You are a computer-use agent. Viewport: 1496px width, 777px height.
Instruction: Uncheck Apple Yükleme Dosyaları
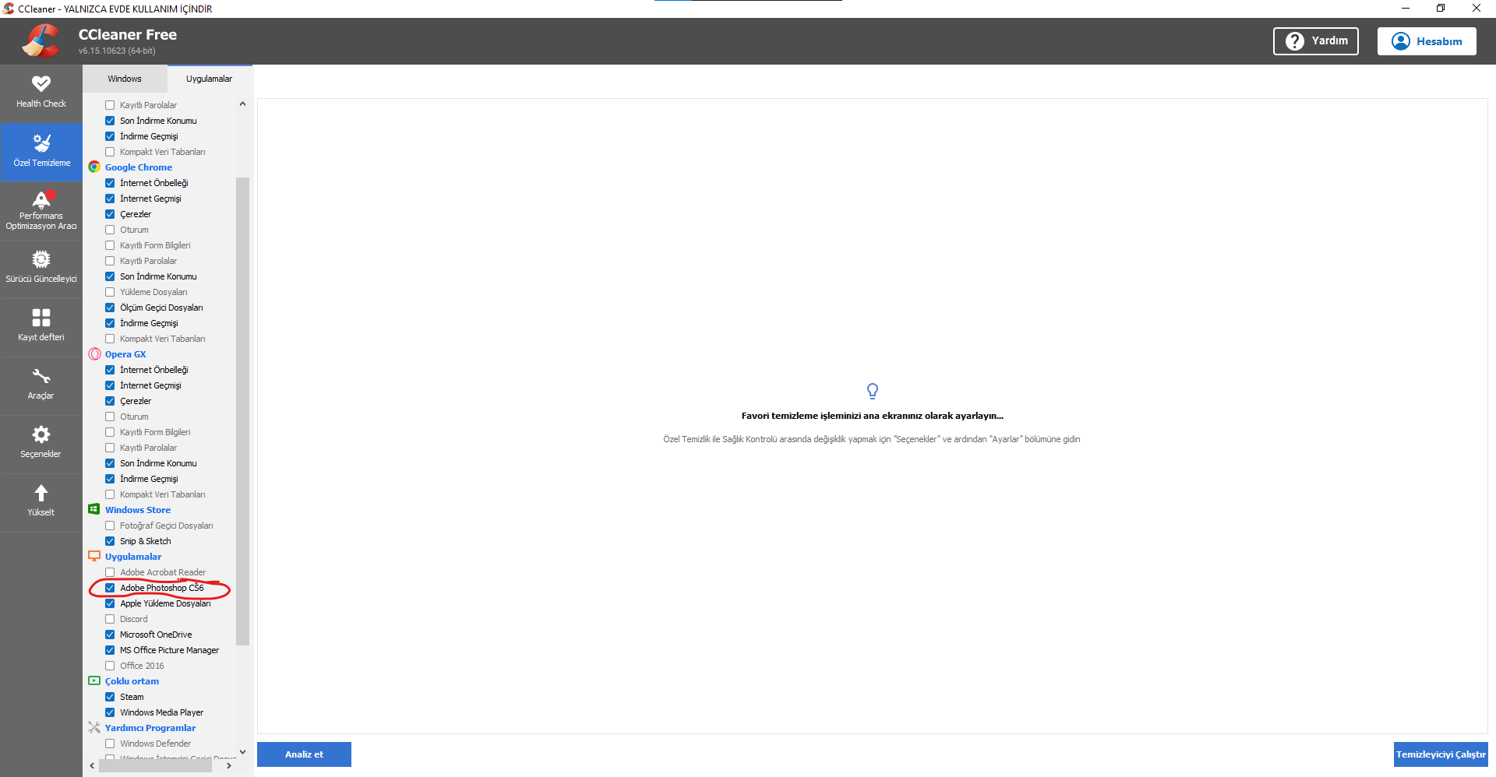[x=110, y=603]
